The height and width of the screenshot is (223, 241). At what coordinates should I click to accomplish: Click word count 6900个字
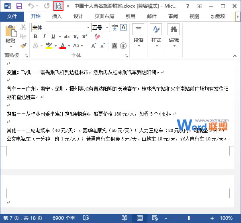(x=64, y=218)
